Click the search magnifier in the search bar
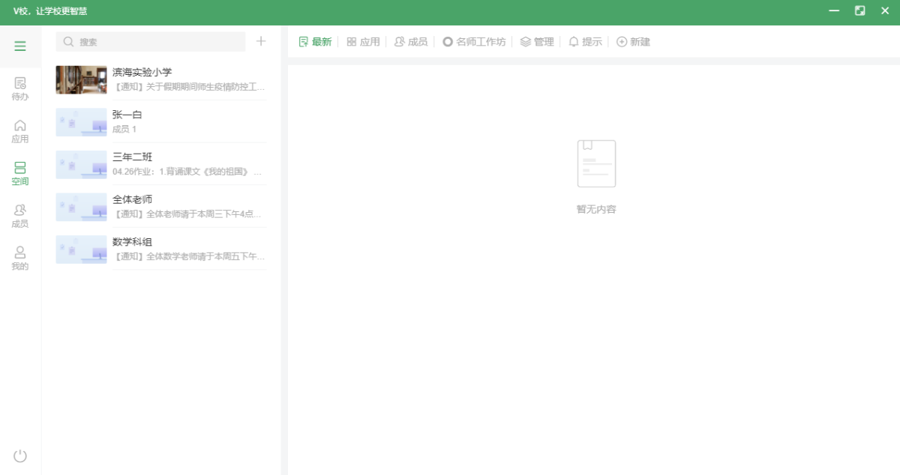This screenshot has width=900, height=475. pyautogui.click(x=68, y=41)
